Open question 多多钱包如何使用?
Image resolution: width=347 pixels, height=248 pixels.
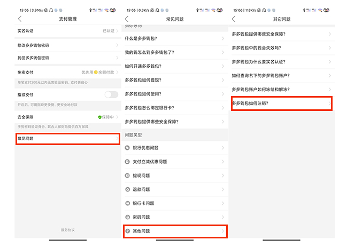click(x=175, y=94)
